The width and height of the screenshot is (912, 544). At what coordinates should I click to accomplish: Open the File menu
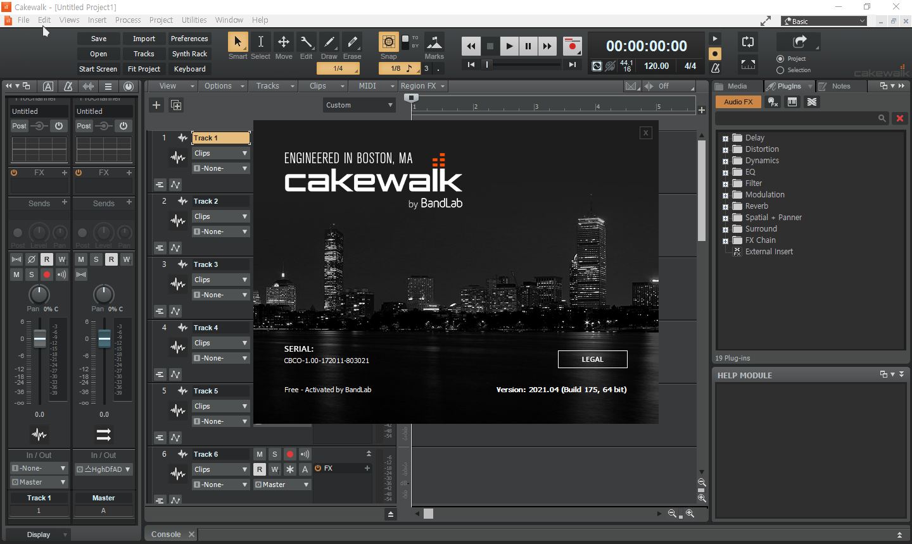[23, 20]
